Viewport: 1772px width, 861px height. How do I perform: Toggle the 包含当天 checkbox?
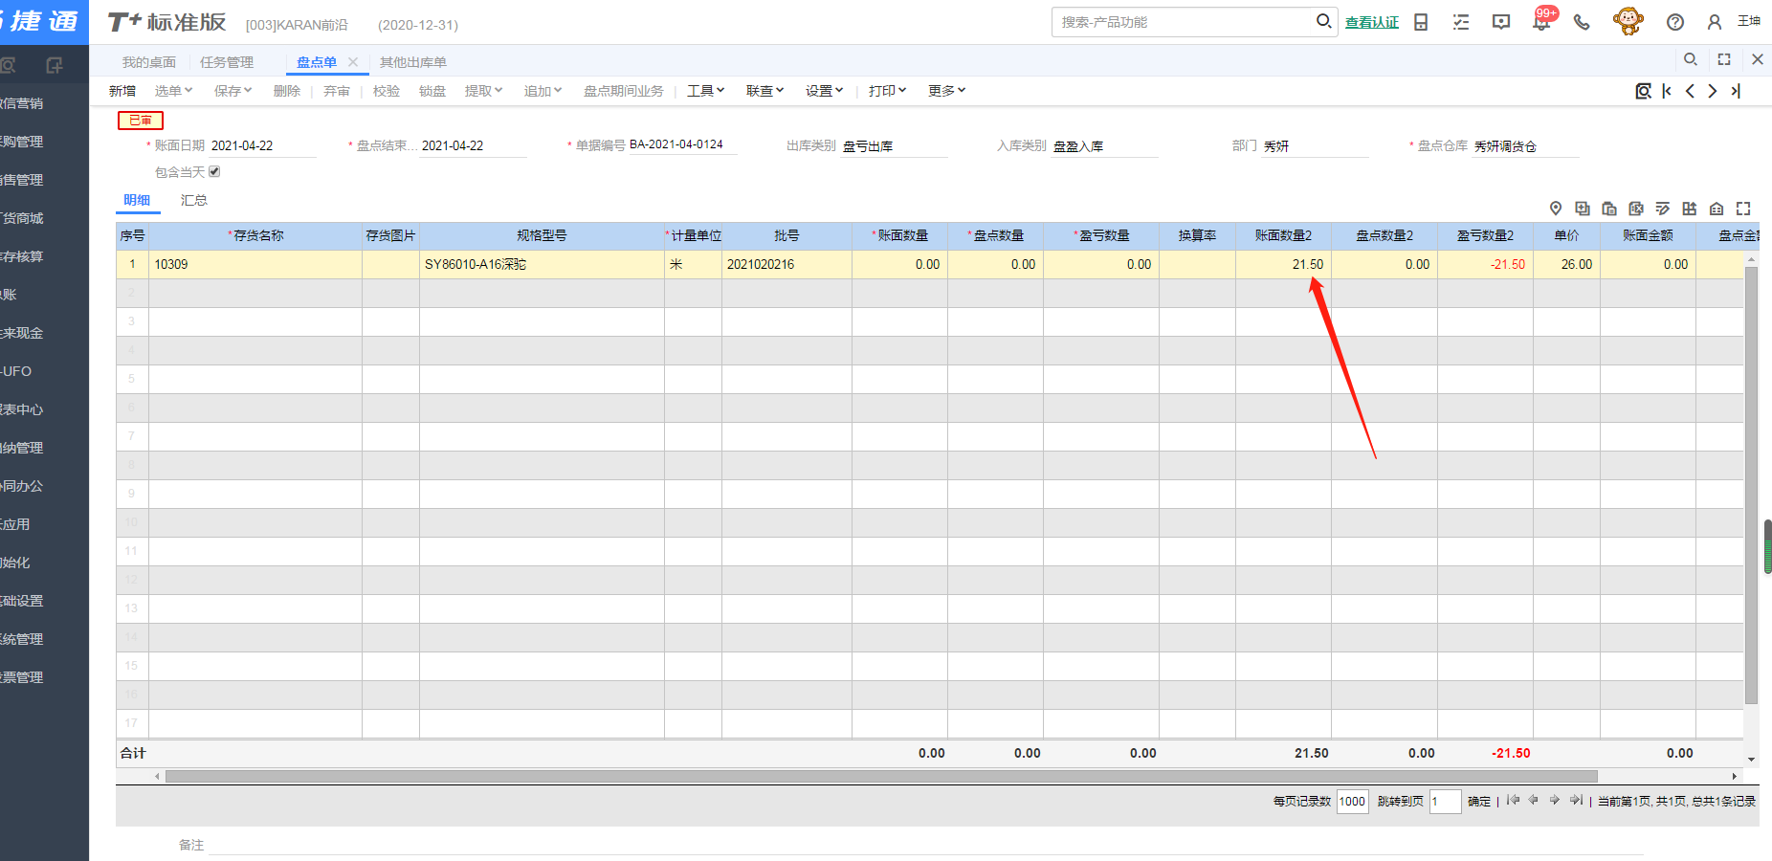(x=214, y=172)
